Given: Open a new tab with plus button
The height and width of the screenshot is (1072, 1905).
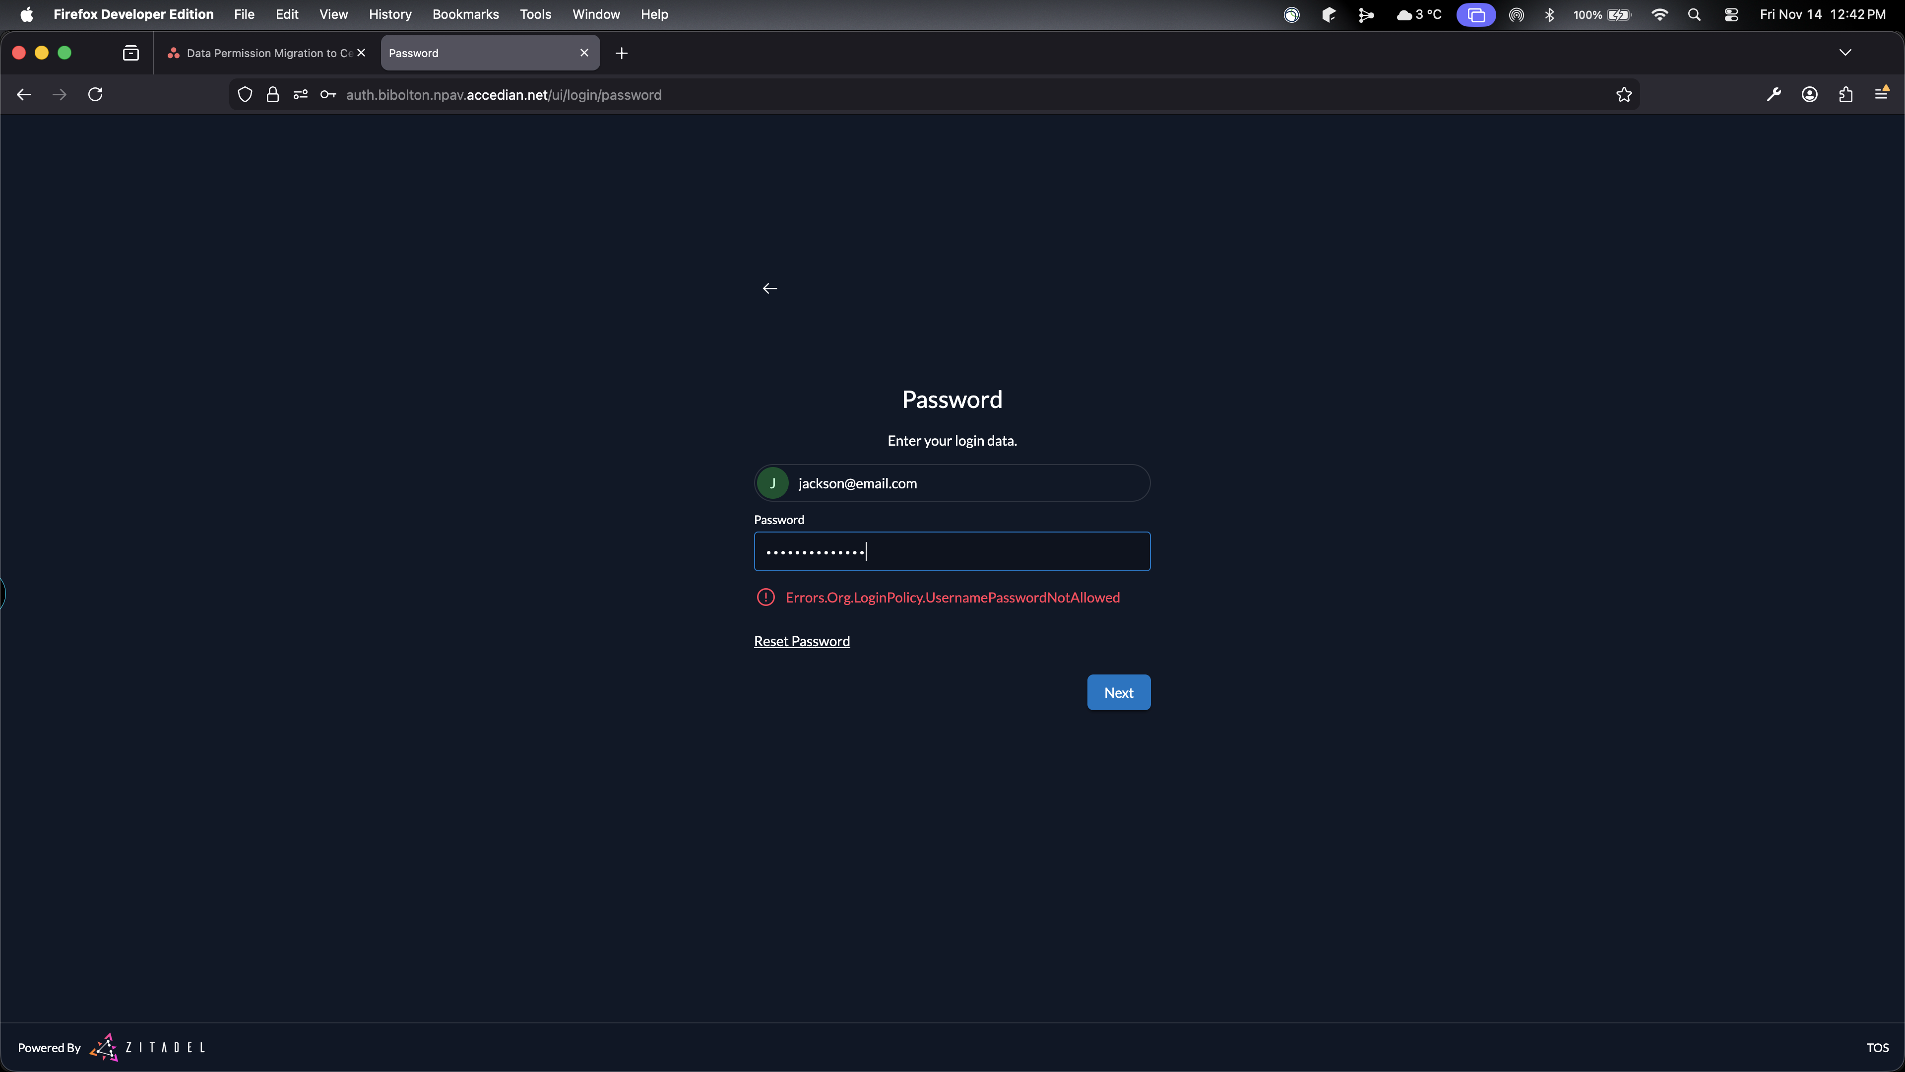Looking at the screenshot, I should (621, 53).
